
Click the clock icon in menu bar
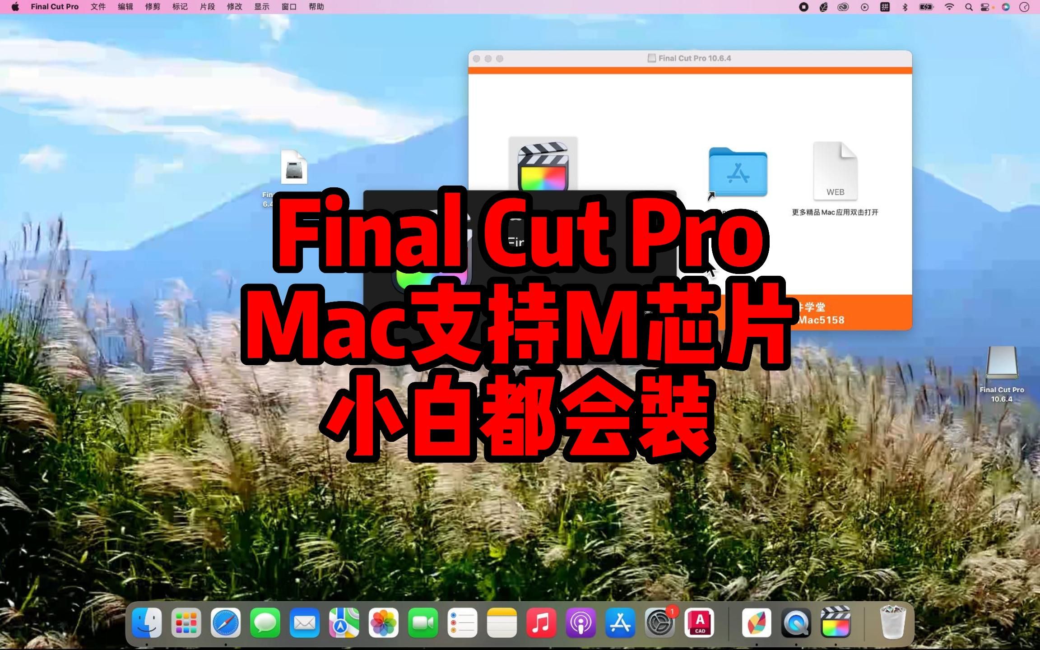click(x=1025, y=7)
